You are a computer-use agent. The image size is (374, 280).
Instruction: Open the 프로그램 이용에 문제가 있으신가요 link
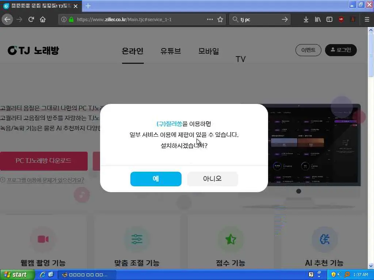click(x=45, y=180)
